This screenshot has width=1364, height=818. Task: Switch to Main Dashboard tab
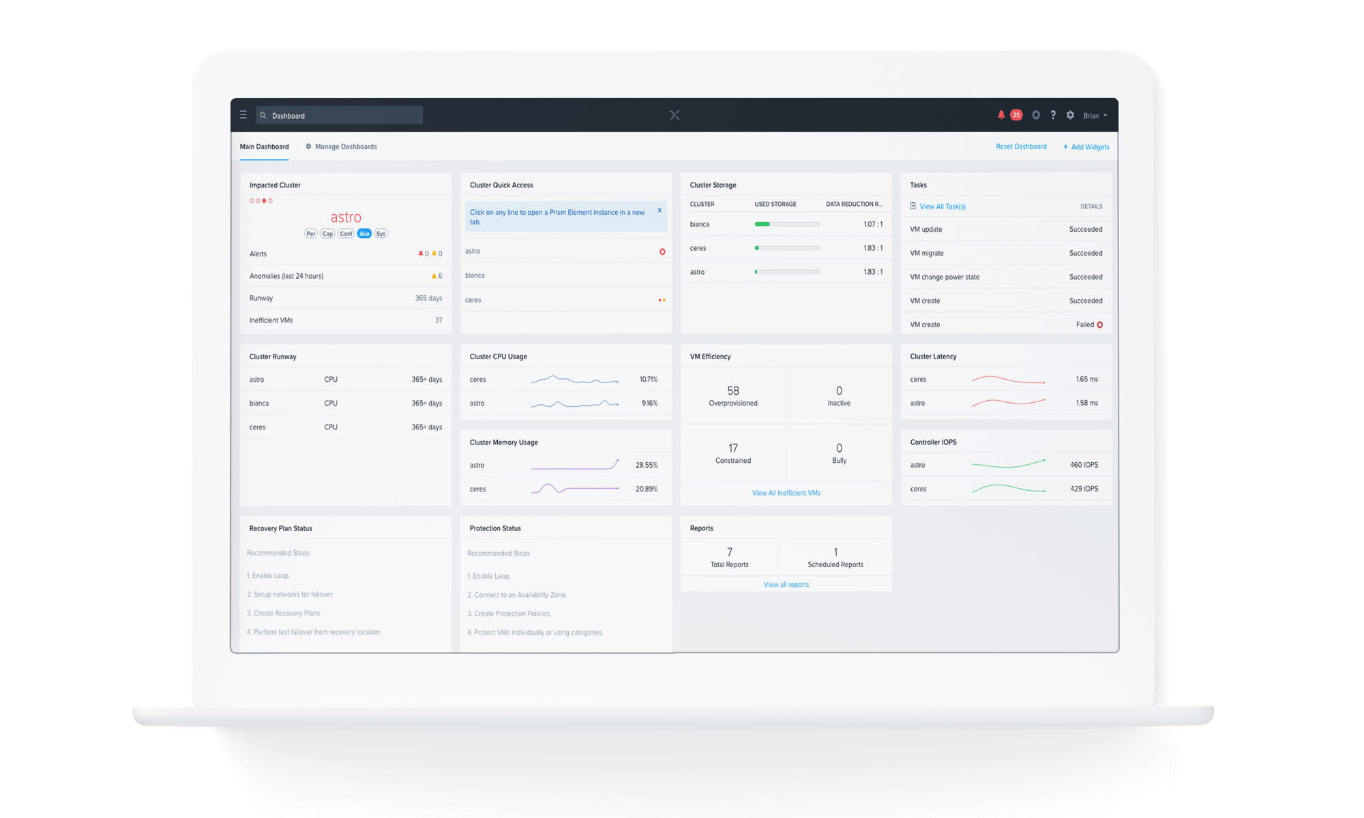(x=264, y=147)
